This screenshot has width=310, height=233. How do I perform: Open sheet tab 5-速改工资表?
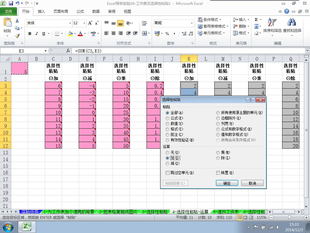(x=226, y=212)
